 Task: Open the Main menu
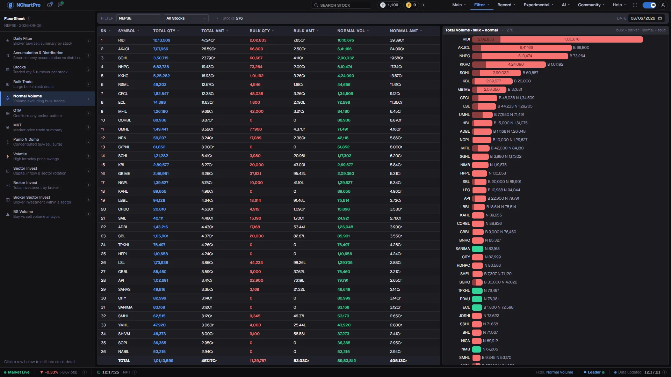[x=459, y=5]
